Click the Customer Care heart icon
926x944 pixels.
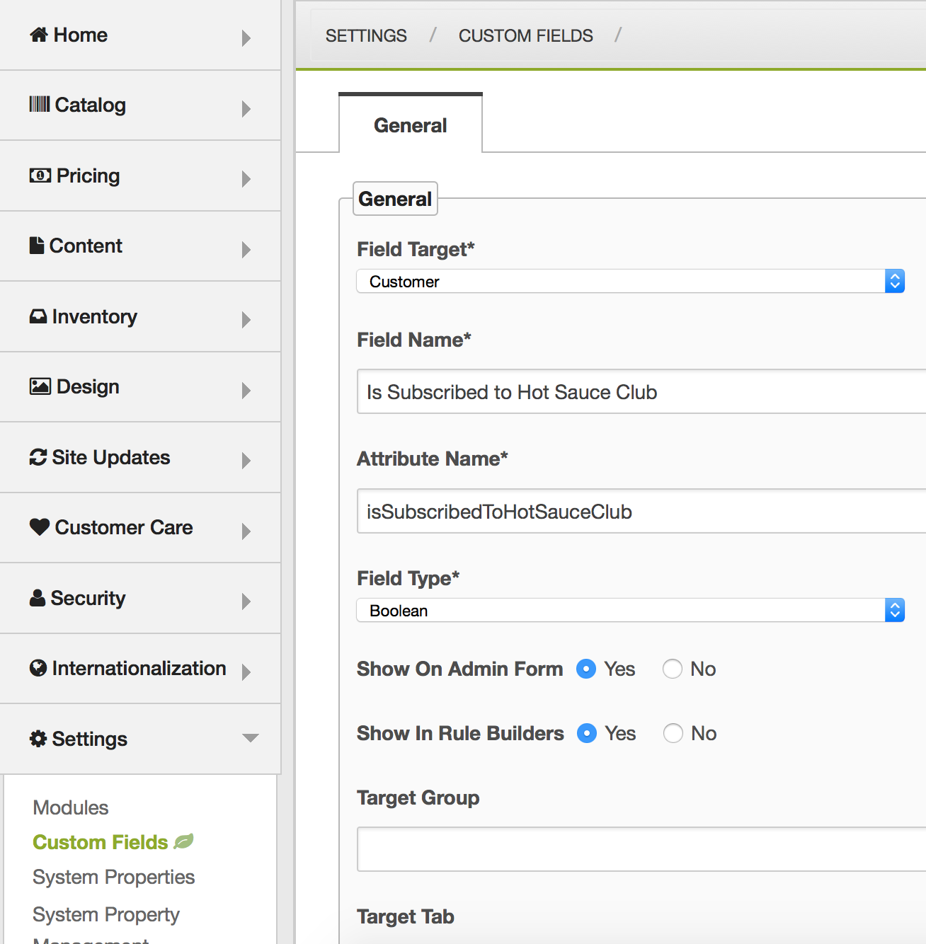click(x=40, y=526)
